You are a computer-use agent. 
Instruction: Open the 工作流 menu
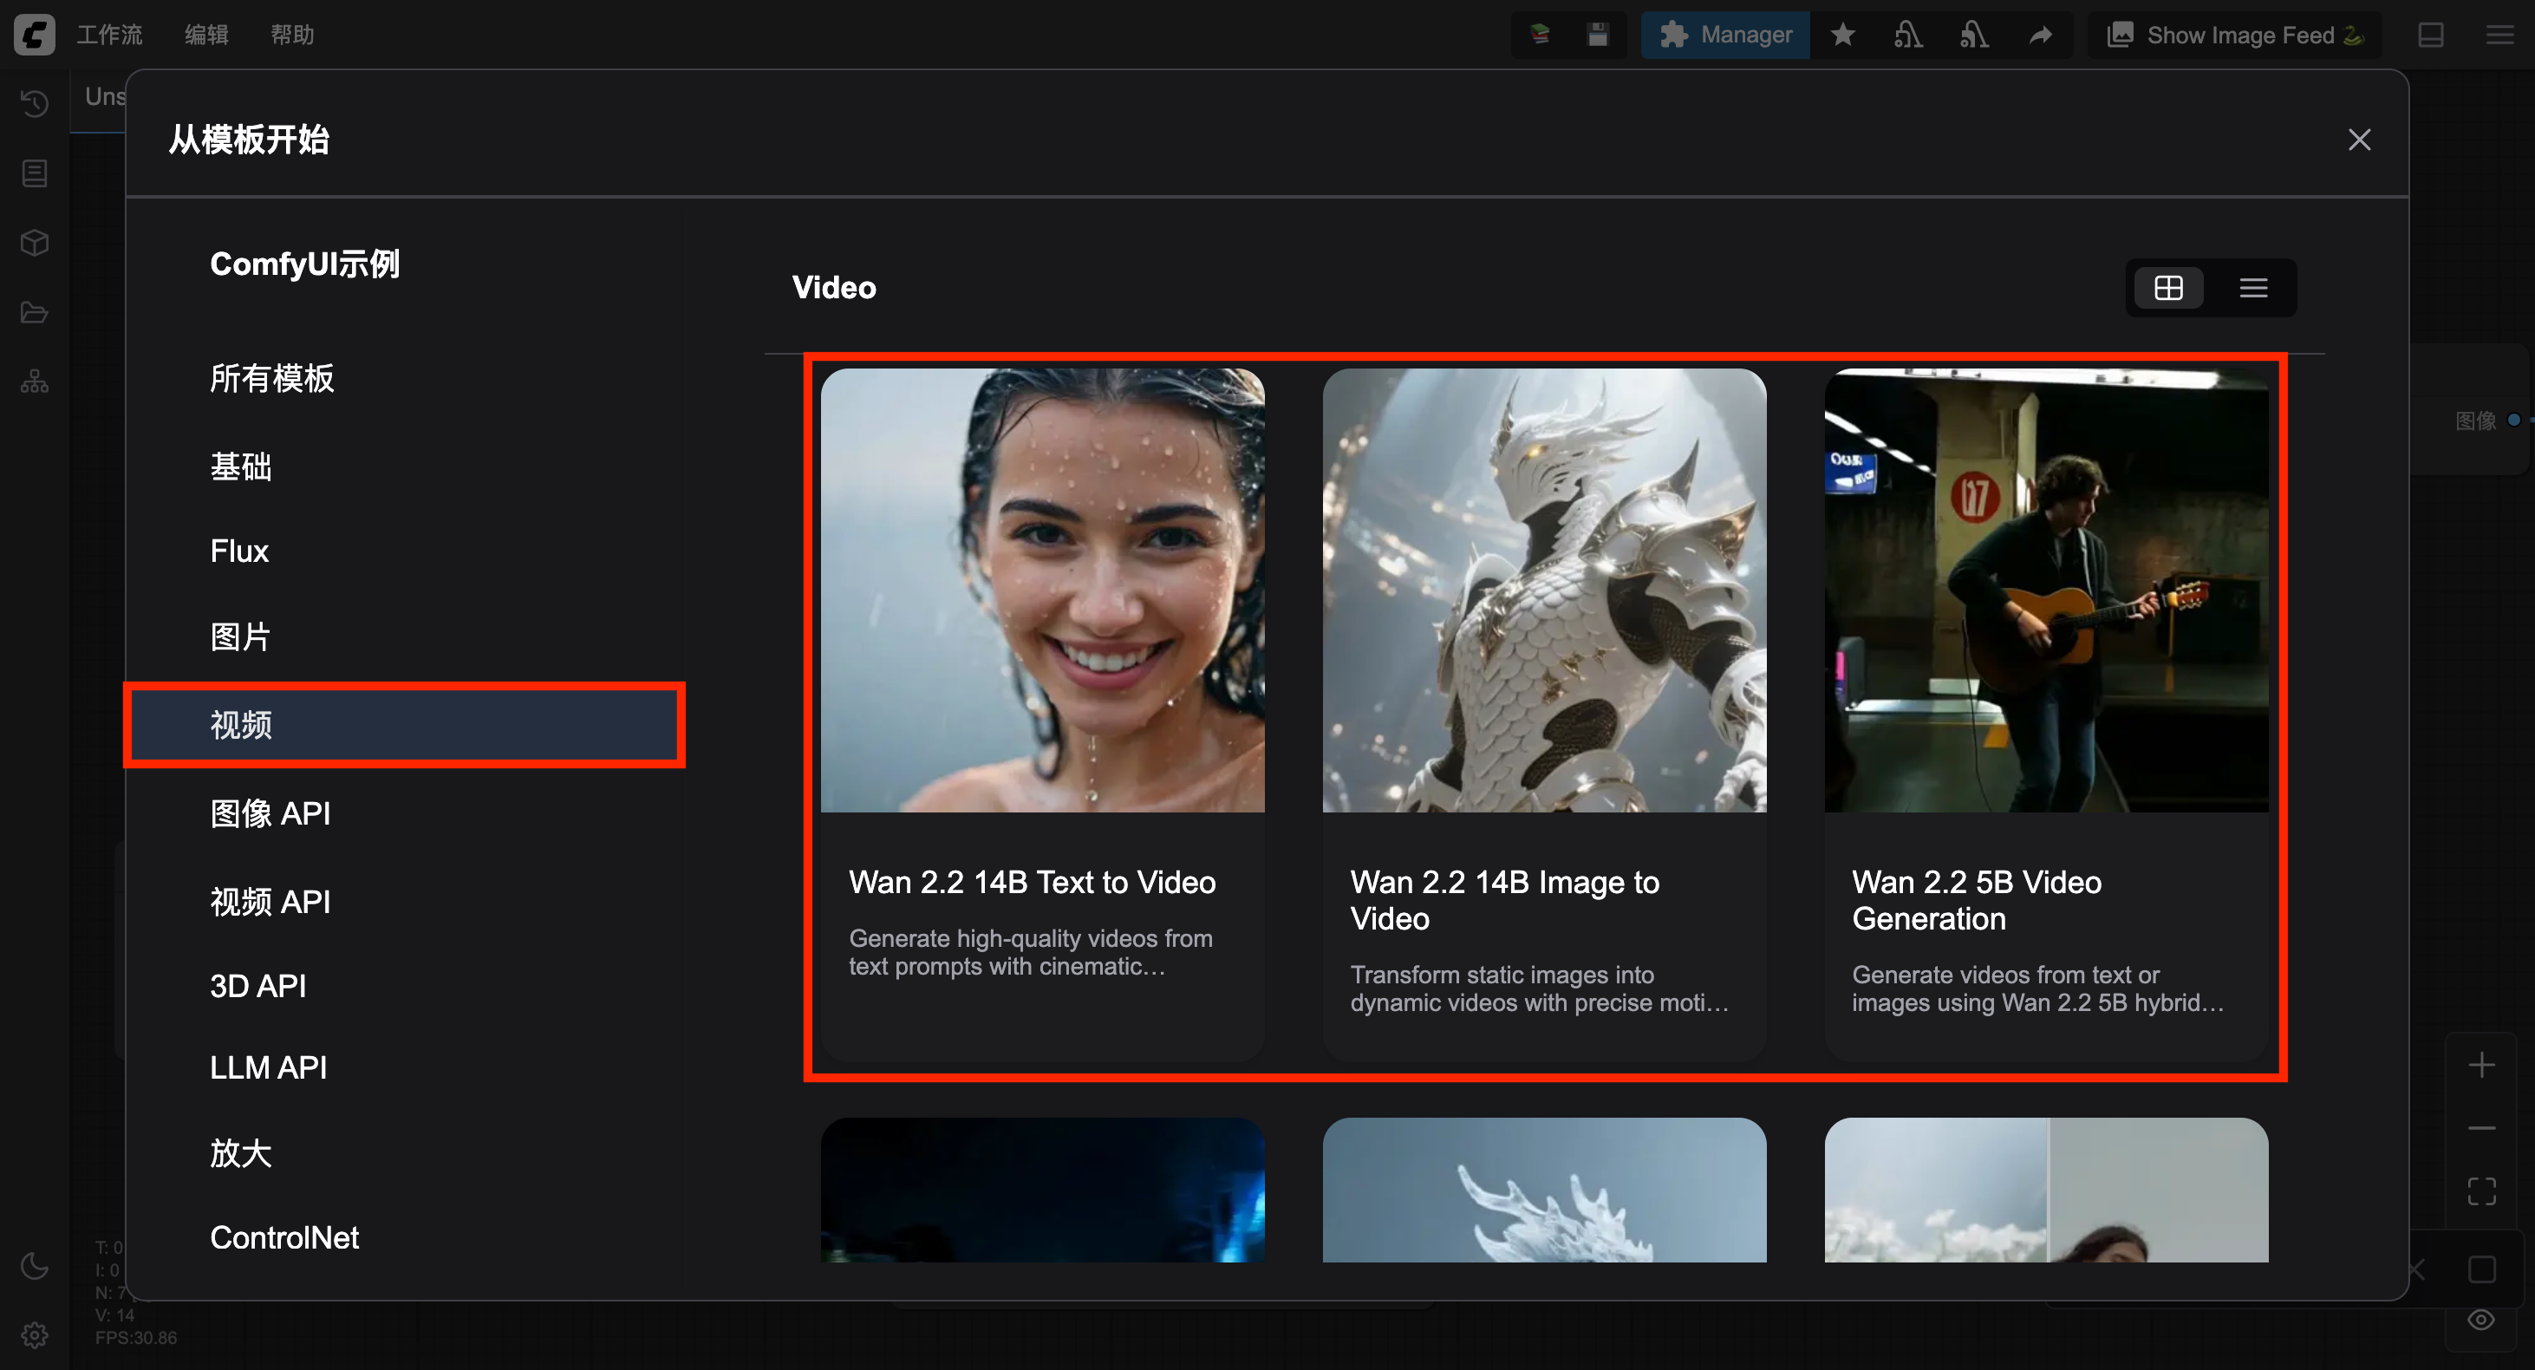(110, 35)
